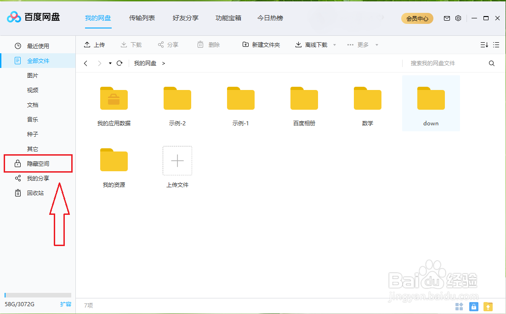
Task: Toggle the sort order icon on toolbar right
Action: pos(483,45)
